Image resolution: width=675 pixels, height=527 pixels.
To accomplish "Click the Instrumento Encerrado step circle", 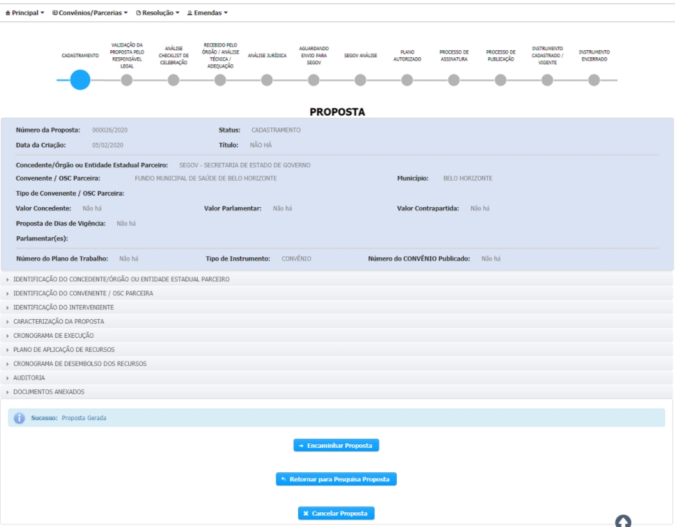I will coord(594,80).
